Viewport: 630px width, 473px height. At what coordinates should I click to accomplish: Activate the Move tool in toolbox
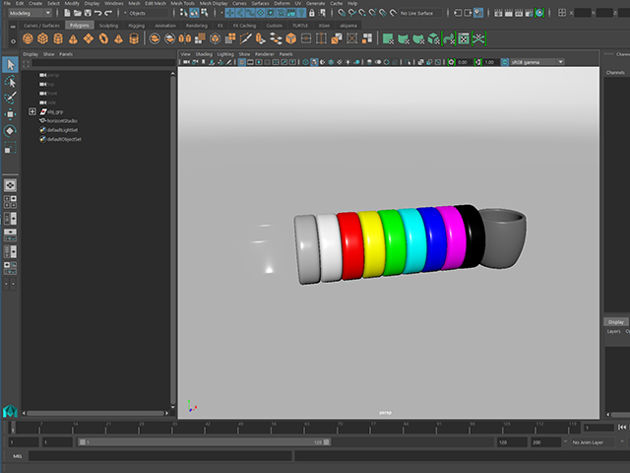10,114
